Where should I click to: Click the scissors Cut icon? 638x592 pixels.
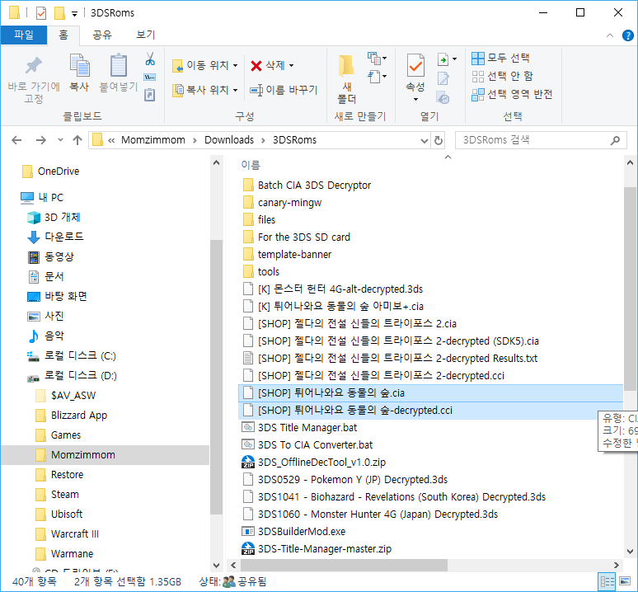tap(150, 59)
